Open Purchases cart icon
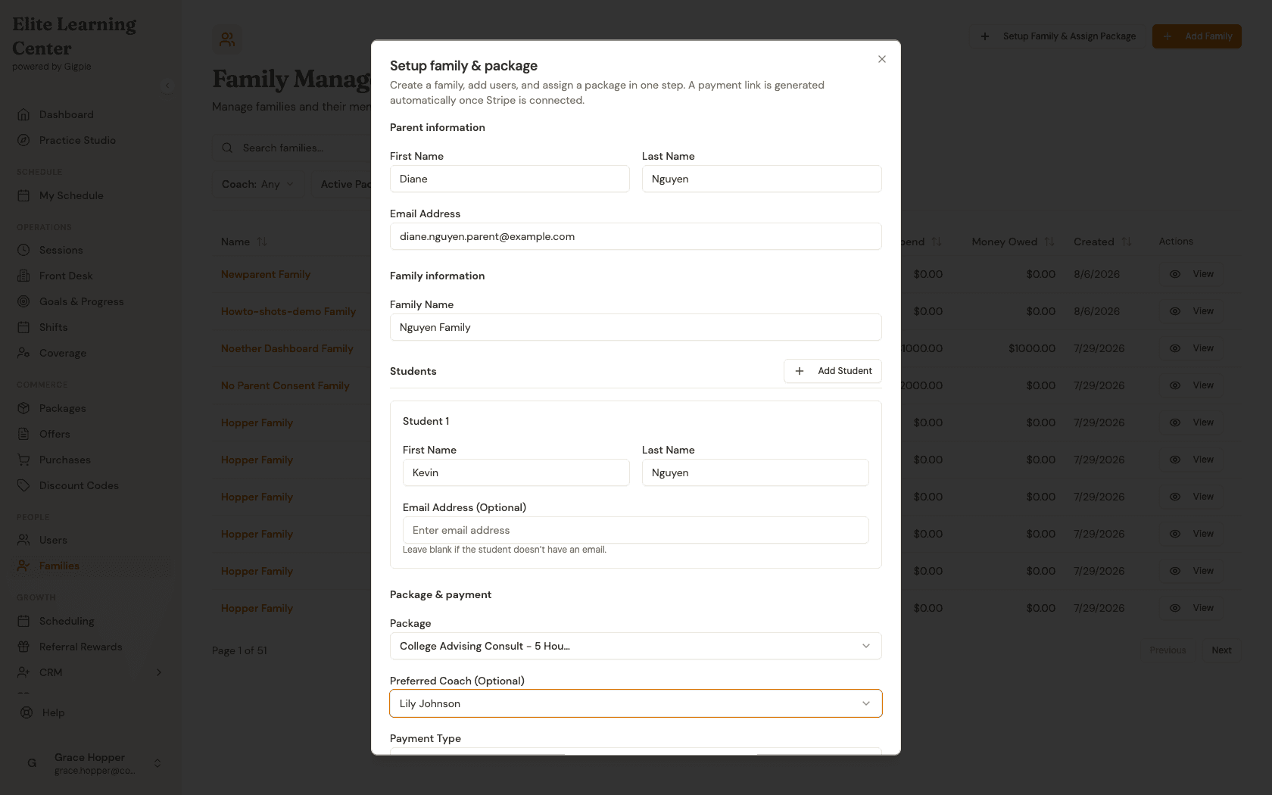Image resolution: width=1272 pixels, height=795 pixels. [23, 460]
